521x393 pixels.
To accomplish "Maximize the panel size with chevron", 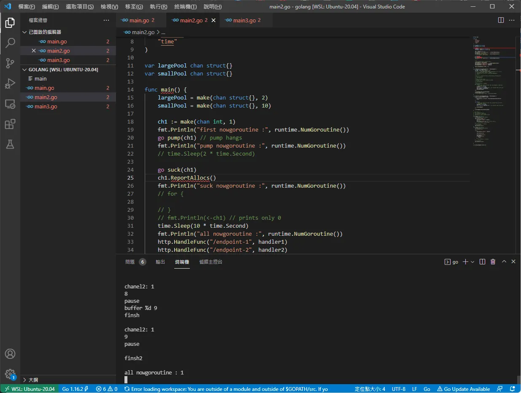I will [504, 262].
